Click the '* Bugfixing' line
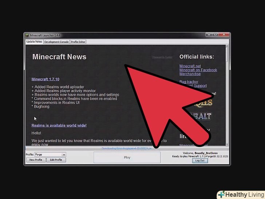 (x=40, y=106)
